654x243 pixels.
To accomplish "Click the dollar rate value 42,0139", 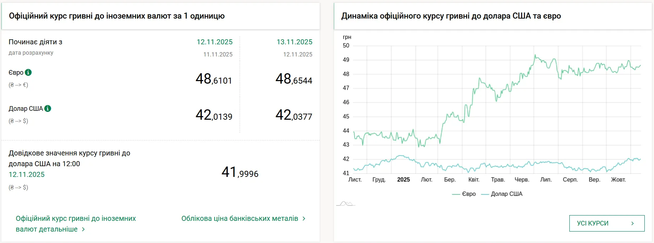I will click(214, 115).
